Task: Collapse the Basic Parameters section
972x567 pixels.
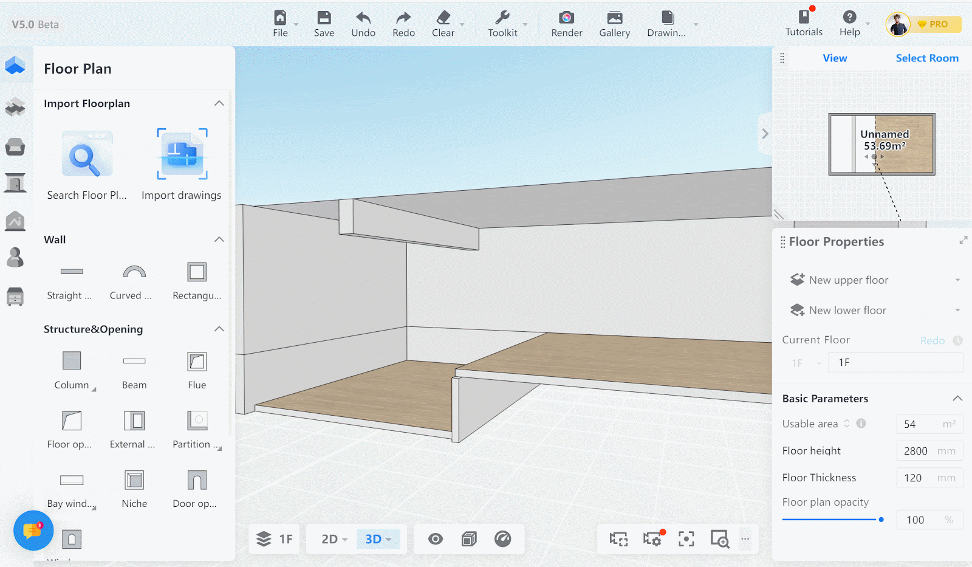Action: point(957,399)
